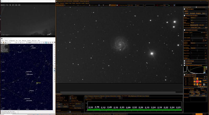Open the Raw frames Save None dropdown

click(x=79, y=104)
